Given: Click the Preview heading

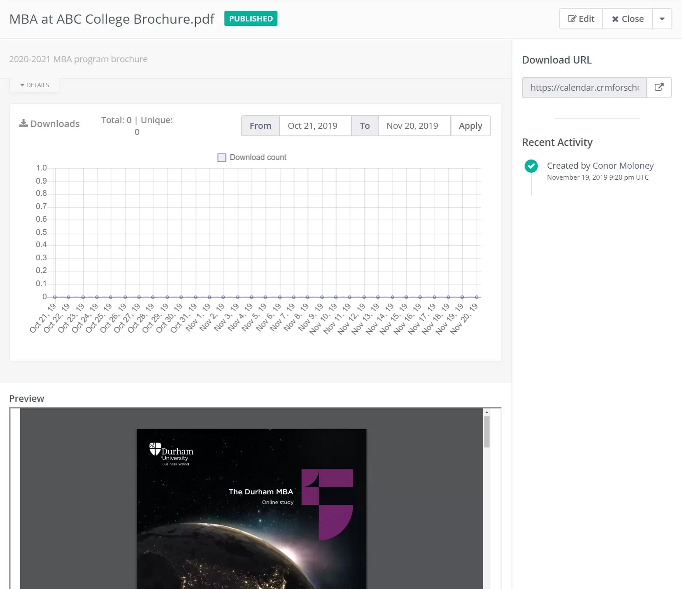Looking at the screenshot, I should pos(27,398).
